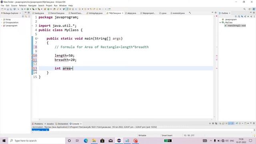Click Link with Editor in Package Explorer
Screen dimensions: 256x144
[x=26, y=16]
